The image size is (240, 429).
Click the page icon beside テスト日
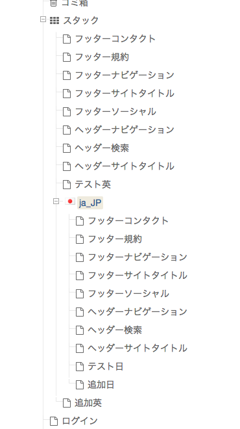tap(79, 367)
